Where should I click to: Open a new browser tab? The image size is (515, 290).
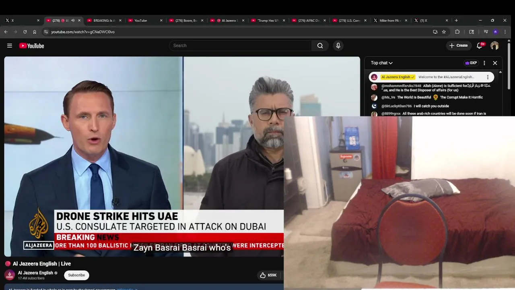tap(456, 20)
